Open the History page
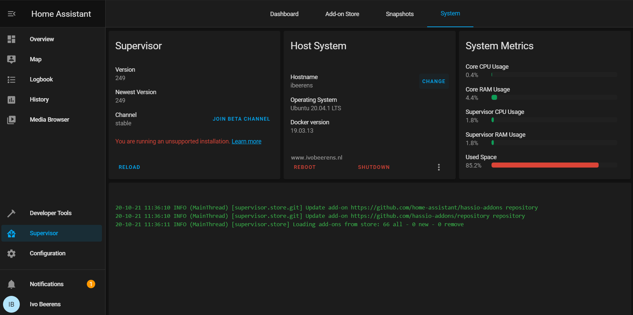 coord(52,100)
